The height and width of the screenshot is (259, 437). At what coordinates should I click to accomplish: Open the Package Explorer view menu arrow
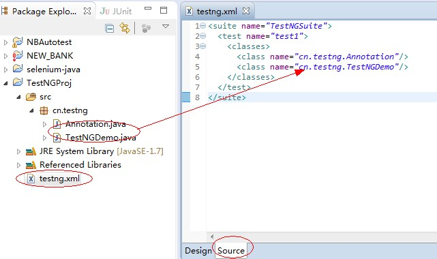[166, 27]
